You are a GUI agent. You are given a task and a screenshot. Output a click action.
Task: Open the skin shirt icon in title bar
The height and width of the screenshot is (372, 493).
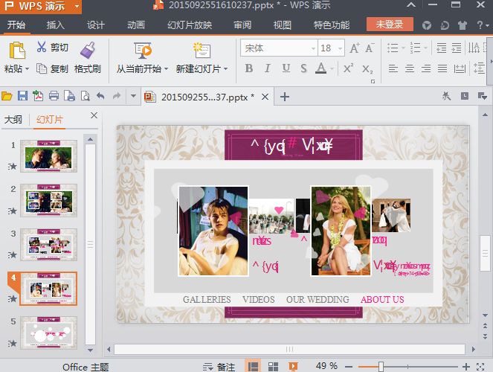pos(462,25)
